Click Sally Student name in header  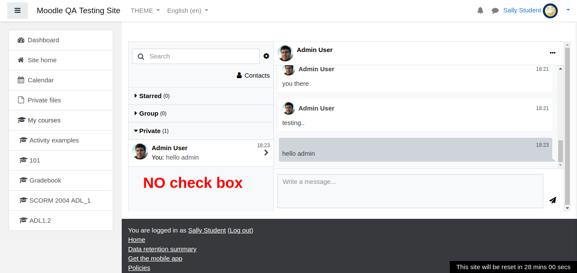pyautogui.click(x=522, y=10)
